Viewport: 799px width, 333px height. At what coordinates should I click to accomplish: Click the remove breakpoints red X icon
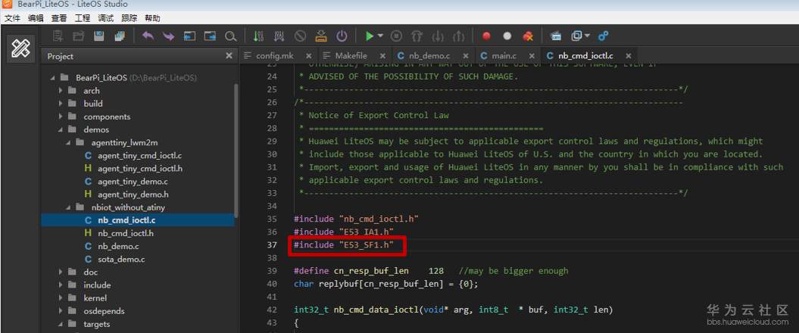pyautogui.click(x=528, y=36)
